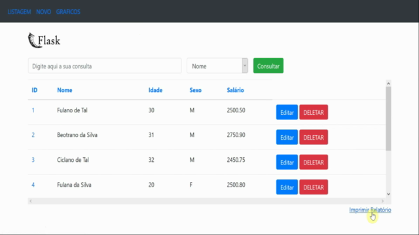Click the salary value 2750.90
The height and width of the screenshot is (235, 419).
(236, 135)
